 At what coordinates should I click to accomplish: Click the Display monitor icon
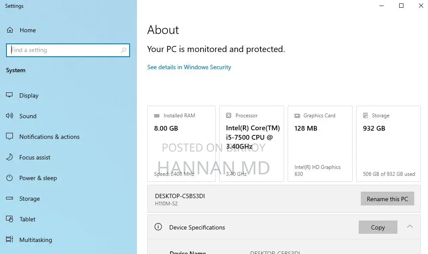pyautogui.click(x=9, y=95)
